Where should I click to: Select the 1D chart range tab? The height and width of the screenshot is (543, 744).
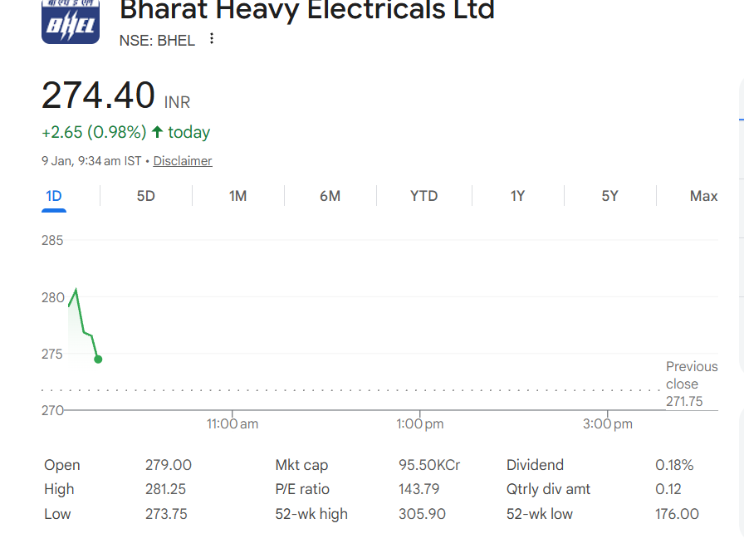(x=54, y=196)
